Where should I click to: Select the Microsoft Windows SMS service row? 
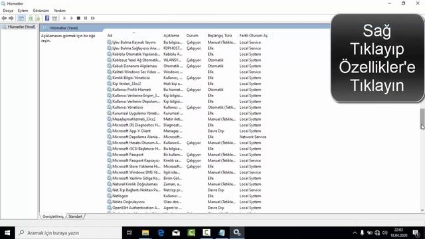click(x=187, y=173)
